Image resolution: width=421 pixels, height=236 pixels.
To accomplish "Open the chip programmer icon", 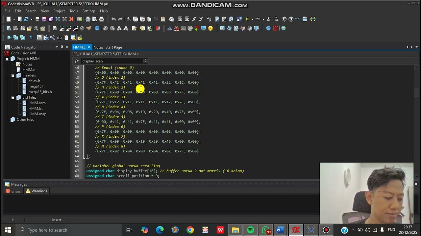I will click(x=184, y=28).
